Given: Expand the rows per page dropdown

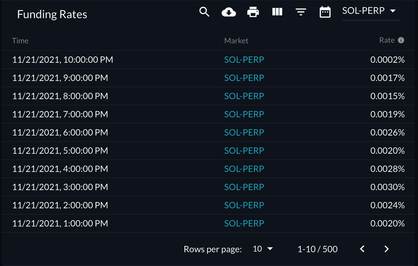Looking at the screenshot, I should click(x=263, y=249).
